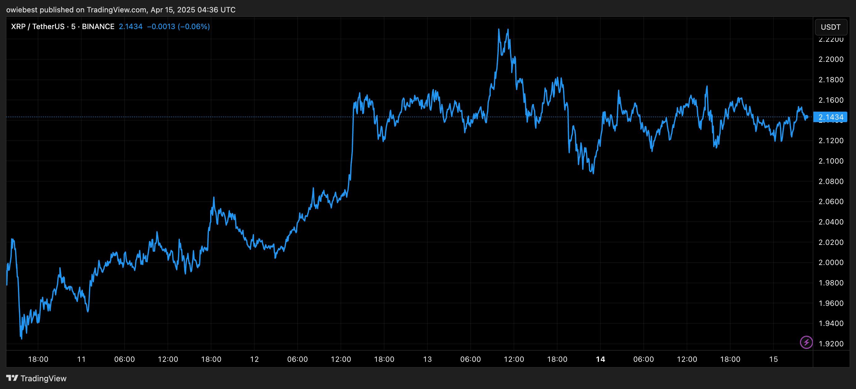
Task: Click the 5 interval label in the header
Action: point(73,27)
